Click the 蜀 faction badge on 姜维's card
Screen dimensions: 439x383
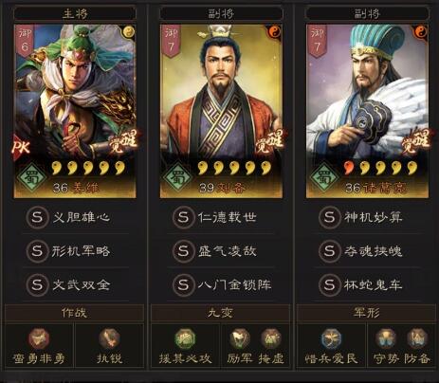(31, 177)
